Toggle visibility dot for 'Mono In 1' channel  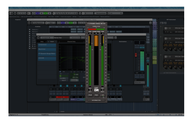click(x=29, y=32)
